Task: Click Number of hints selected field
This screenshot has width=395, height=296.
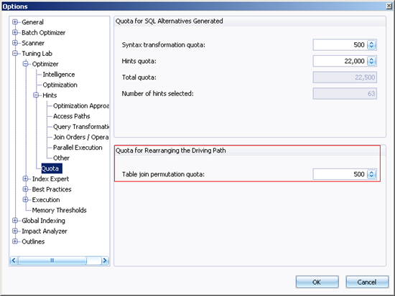Action: [x=345, y=94]
